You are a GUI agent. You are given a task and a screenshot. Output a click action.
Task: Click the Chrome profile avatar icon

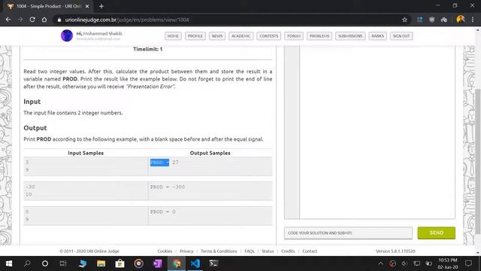tap(461, 20)
